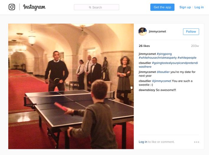Screen dimensions: 209x155
Task: Follow the jimmycomet account
Action: coord(191,32)
